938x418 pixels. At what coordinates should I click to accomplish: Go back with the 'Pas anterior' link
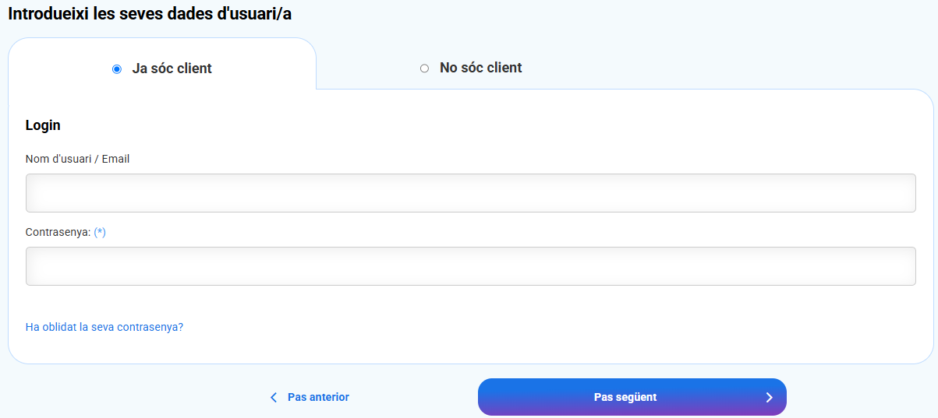coord(318,397)
